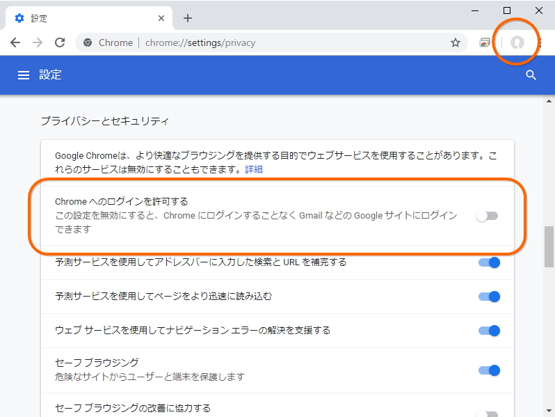This screenshot has width=555, height=417.
Task: Open the hamburger menu next to 設定
Action: click(x=24, y=75)
